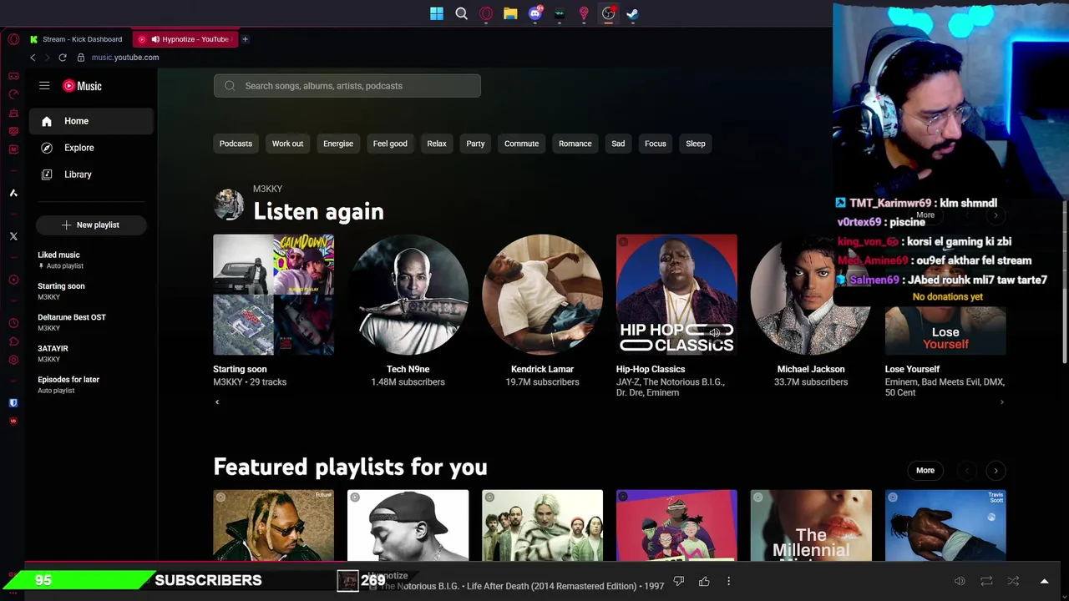
Task: Open The Millennial featured playlist thumbnail
Action: click(811, 525)
